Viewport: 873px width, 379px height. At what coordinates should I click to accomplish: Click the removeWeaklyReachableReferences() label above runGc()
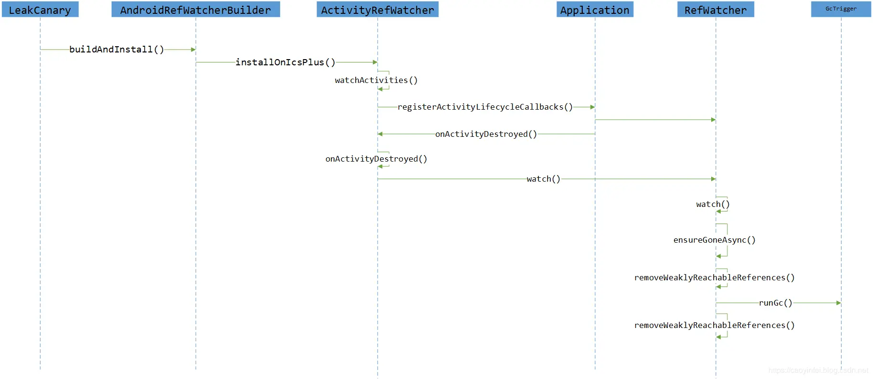coord(715,277)
